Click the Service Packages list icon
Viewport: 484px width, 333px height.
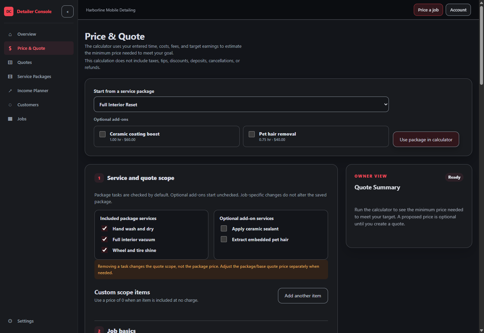tap(10, 77)
